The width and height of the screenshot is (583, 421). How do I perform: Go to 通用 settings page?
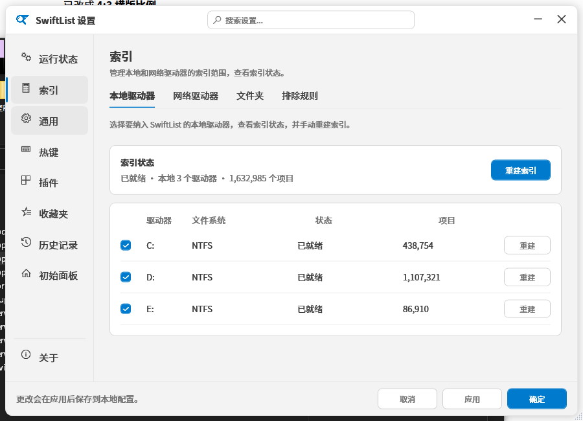pyautogui.click(x=49, y=121)
